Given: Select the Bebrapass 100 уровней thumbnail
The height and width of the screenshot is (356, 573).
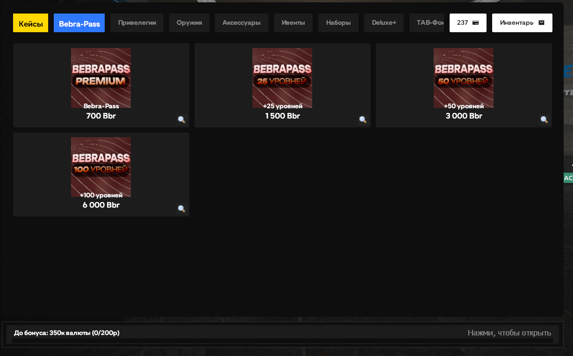Looking at the screenshot, I should point(101,167).
